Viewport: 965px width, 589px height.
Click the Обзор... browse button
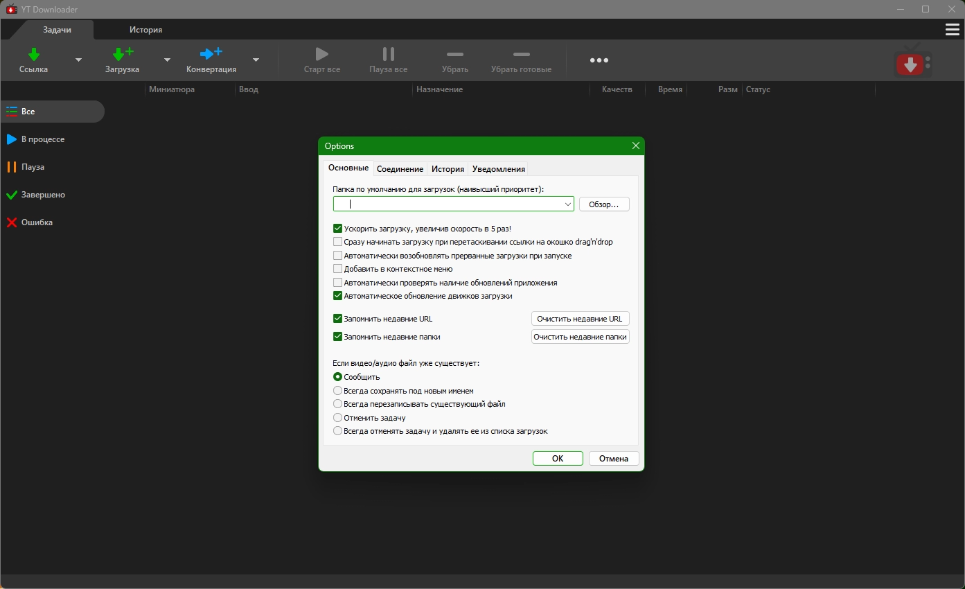pos(603,204)
